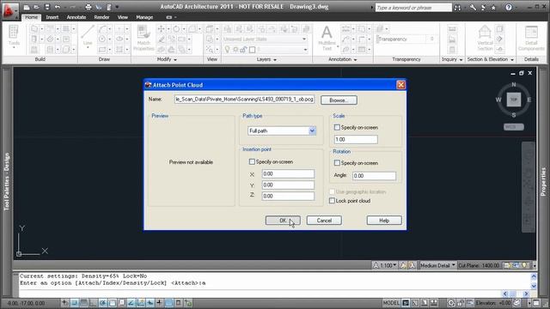
Task: Click the Rectangle tool in Draw panel
Action: tap(102, 50)
